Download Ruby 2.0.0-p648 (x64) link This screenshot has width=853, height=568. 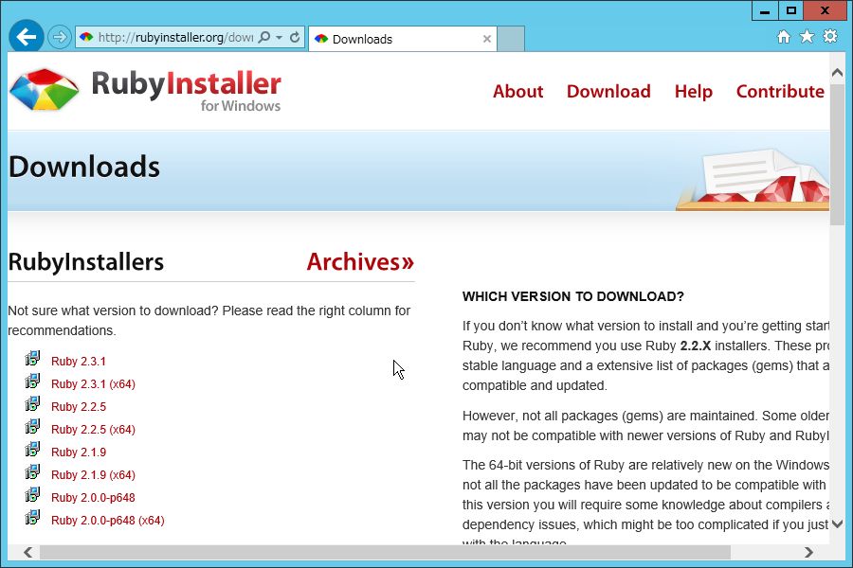[108, 521]
